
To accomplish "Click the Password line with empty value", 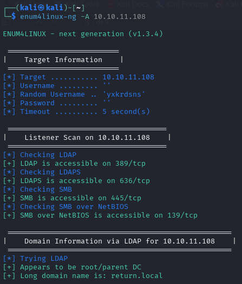I will click(56, 103).
